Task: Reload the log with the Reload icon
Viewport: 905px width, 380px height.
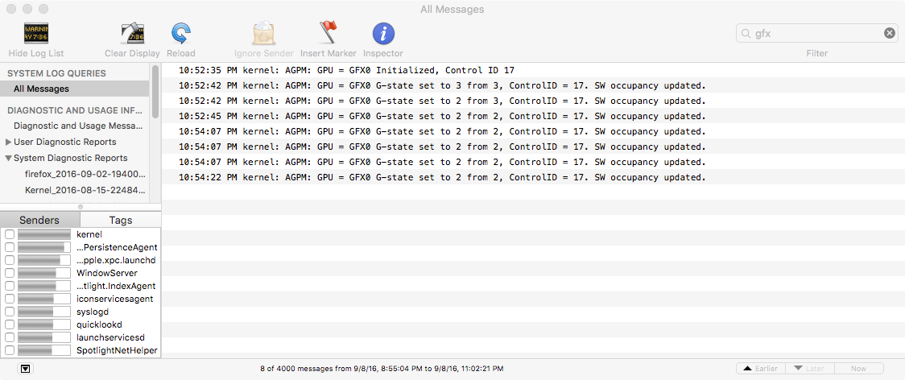Action: pos(180,34)
